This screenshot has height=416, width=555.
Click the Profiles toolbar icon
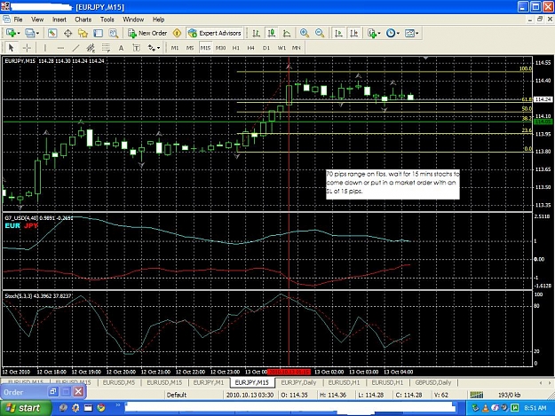coord(29,33)
